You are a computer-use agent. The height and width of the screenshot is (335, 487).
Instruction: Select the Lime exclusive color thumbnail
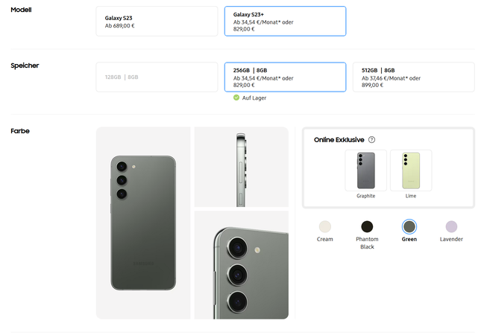point(410,170)
